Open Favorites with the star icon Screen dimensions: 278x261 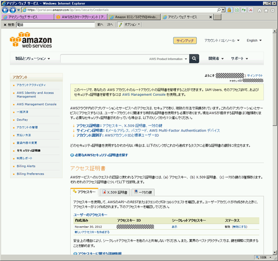pyautogui.click(x=266, y=10)
